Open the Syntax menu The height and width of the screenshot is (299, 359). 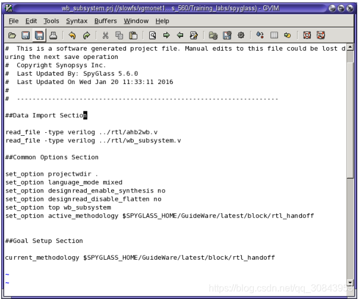(77, 21)
